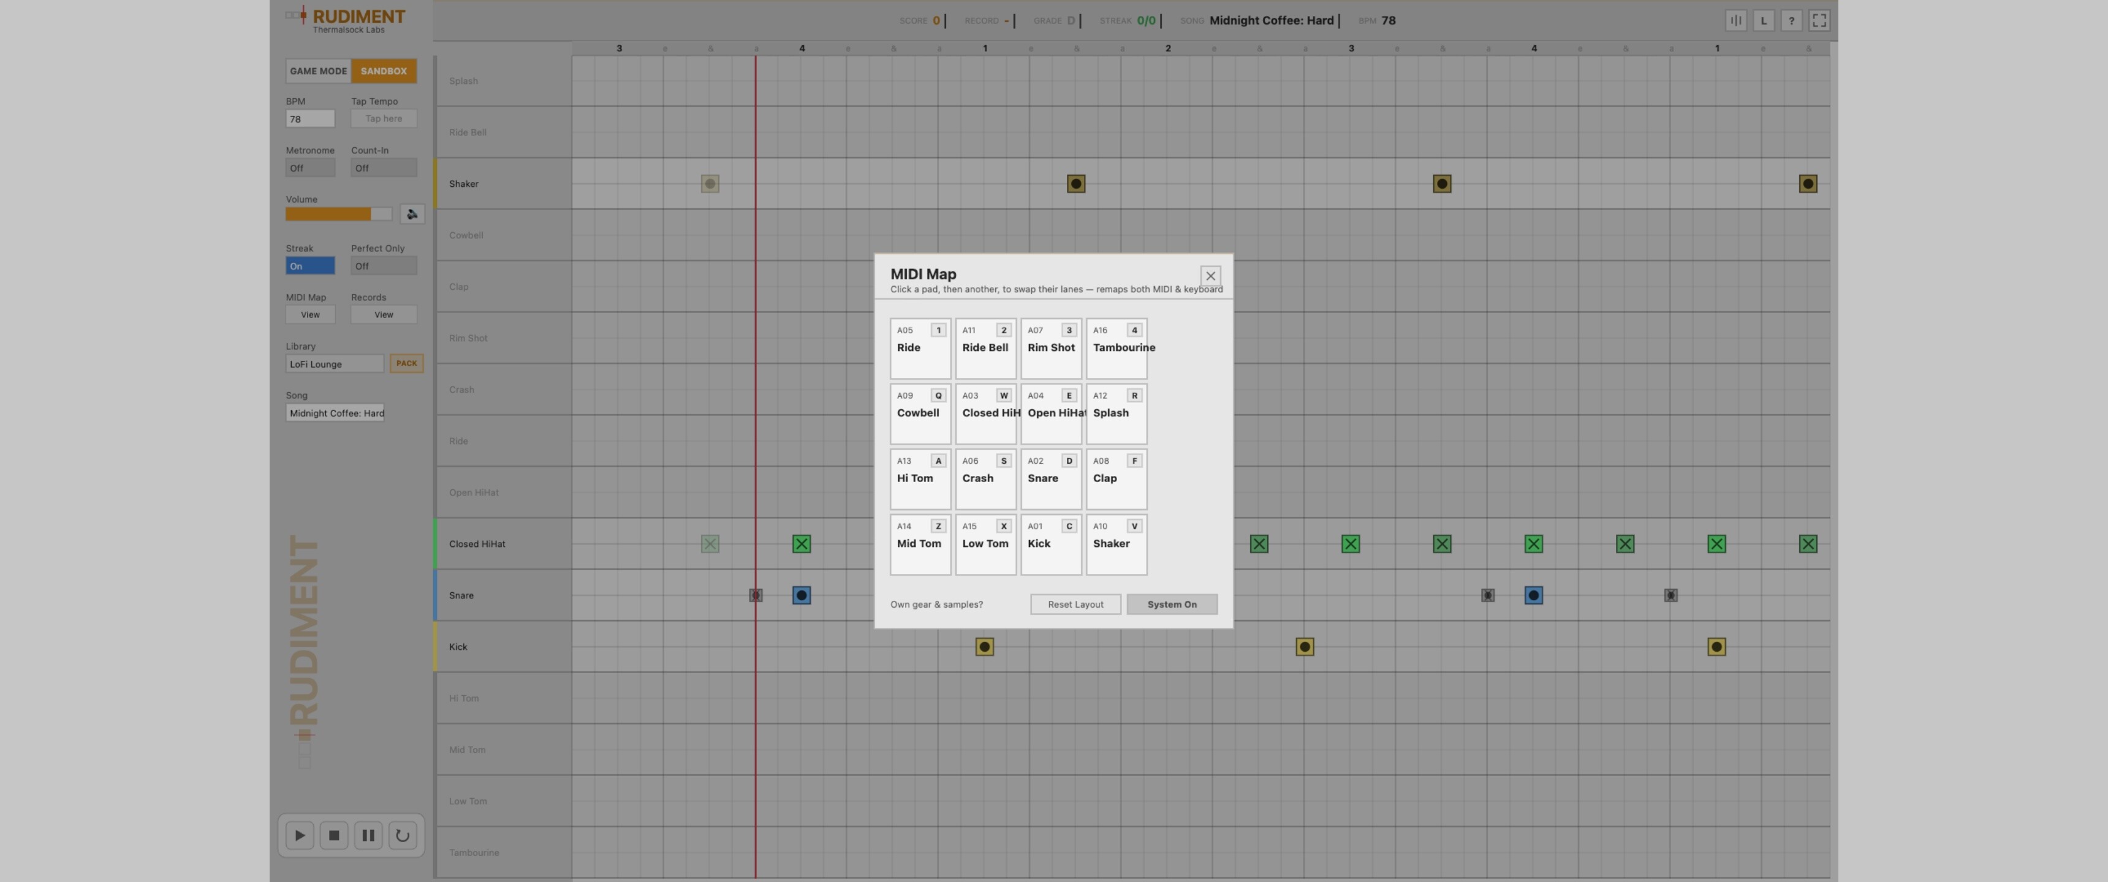Viewport: 2108px width, 882px height.
Task: Select the Kick pad in MIDI Map
Action: pos(1051,544)
